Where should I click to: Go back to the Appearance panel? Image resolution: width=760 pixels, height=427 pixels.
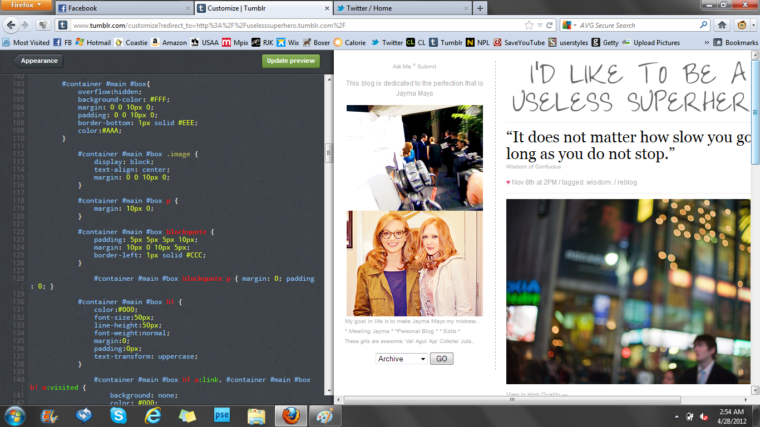[x=38, y=61]
